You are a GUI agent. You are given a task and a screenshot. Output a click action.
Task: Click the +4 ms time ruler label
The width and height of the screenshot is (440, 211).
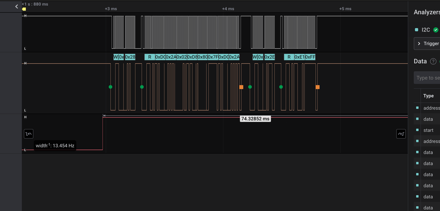pyautogui.click(x=228, y=9)
